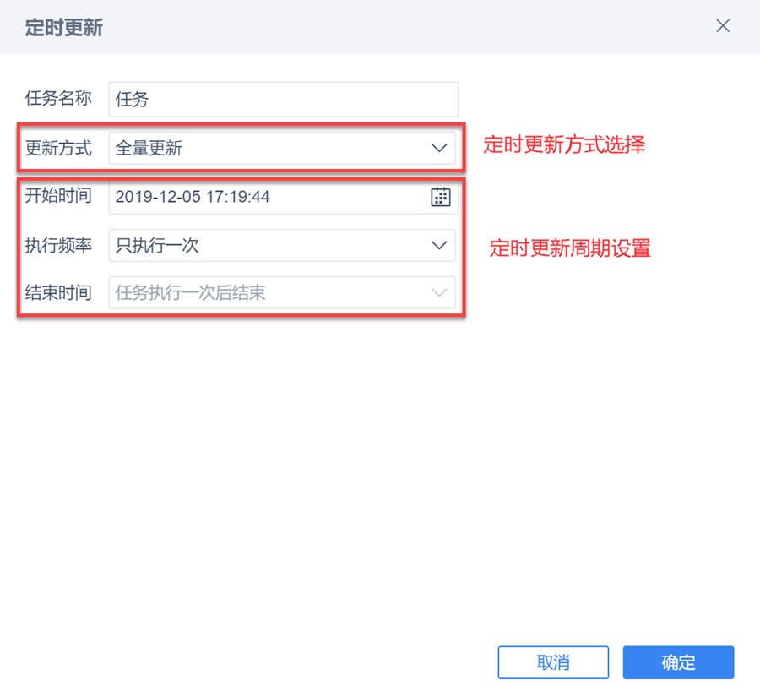Click the greyed chevron in 结束时间 field
The image size is (760, 691).
439,293
